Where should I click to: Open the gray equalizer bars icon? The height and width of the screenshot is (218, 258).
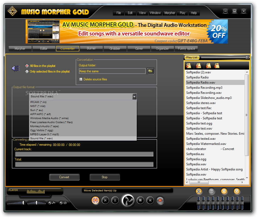(211, 191)
